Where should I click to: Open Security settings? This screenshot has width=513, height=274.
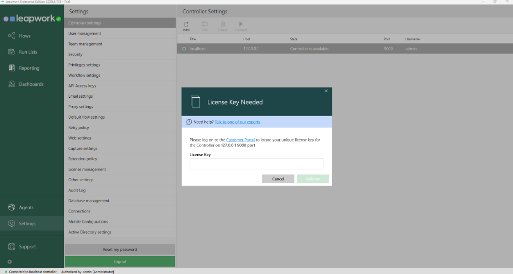click(120, 54)
